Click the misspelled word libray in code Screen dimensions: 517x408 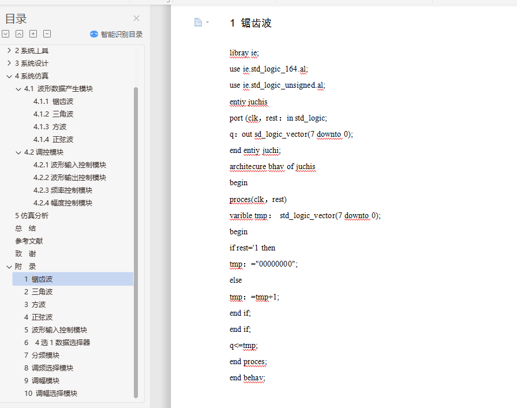[x=239, y=53]
